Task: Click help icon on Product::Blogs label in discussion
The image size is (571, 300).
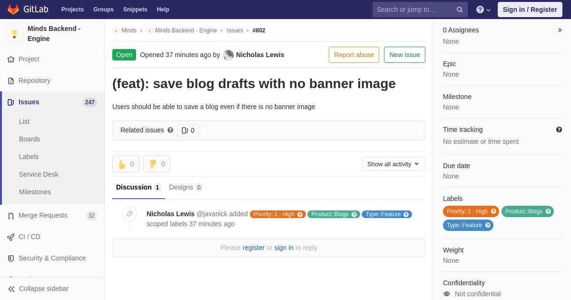Action: pos(354,214)
